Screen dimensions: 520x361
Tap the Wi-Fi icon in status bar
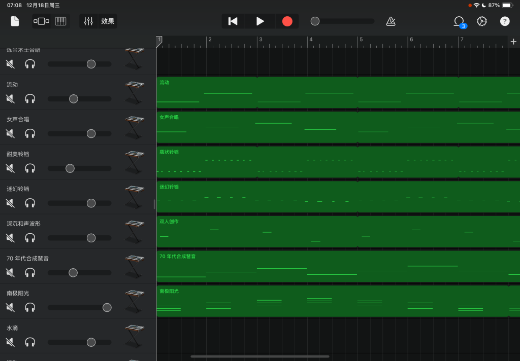476,5
